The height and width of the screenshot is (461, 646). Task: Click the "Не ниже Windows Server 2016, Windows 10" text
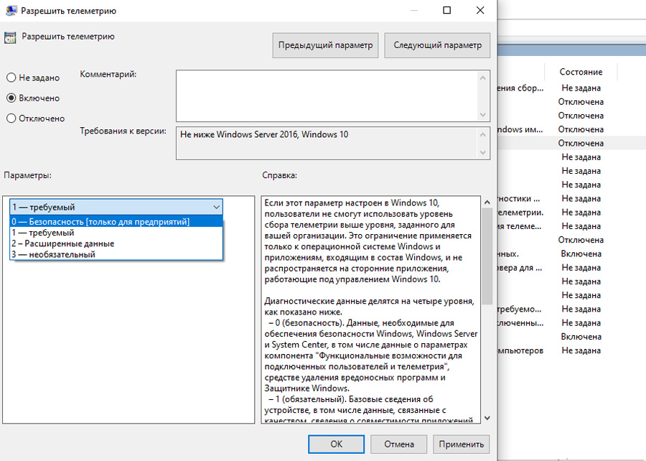[264, 134]
